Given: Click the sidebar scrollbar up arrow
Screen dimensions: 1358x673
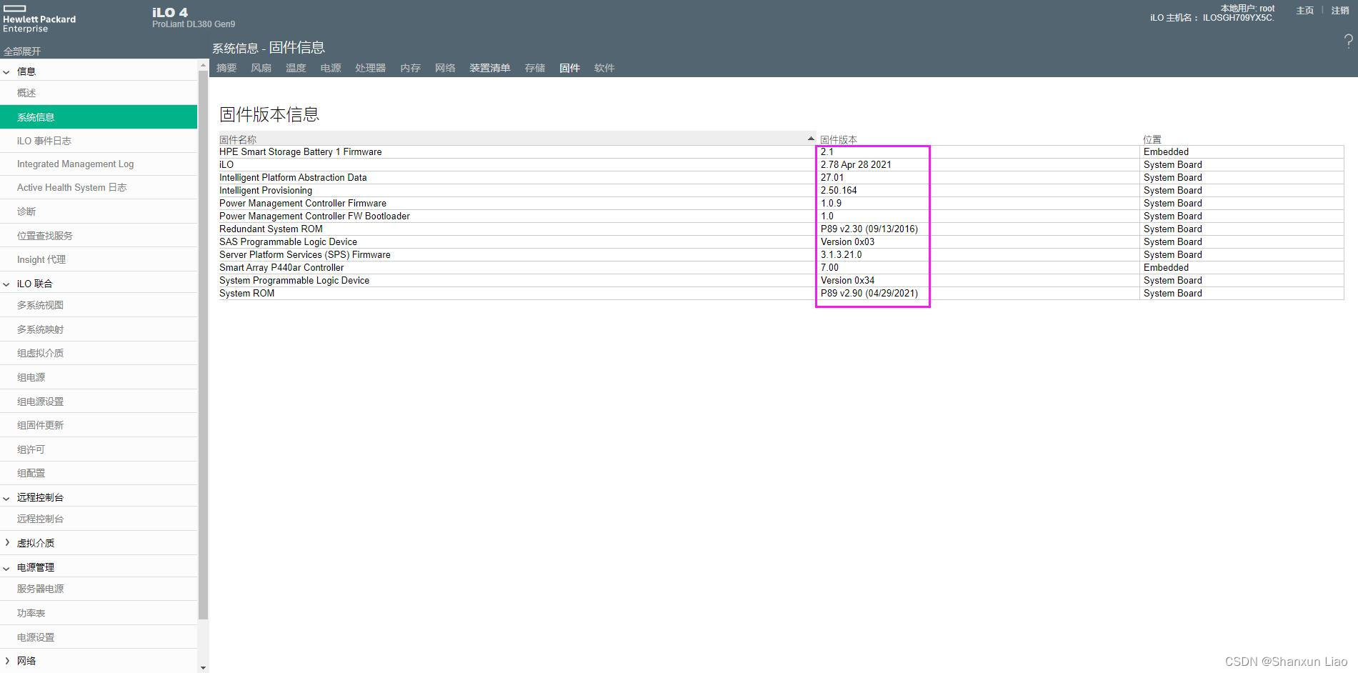Looking at the screenshot, I should click(204, 65).
